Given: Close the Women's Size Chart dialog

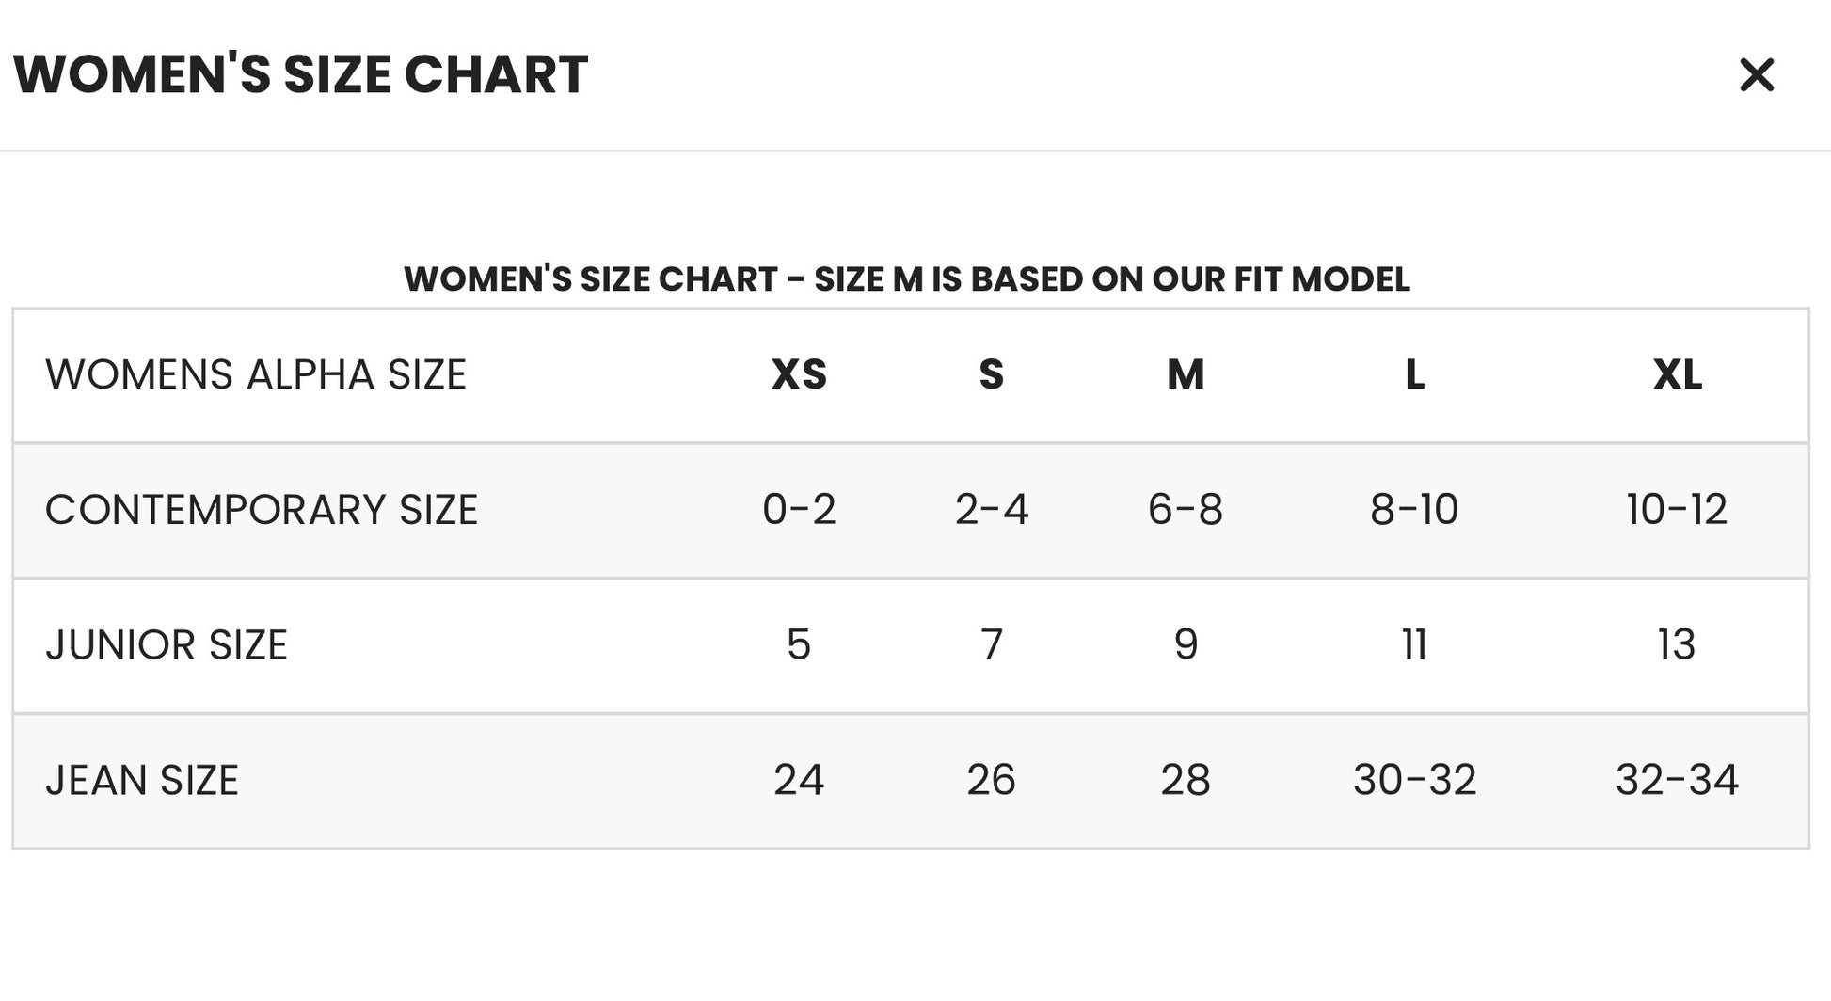Looking at the screenshot, I should point(1756,75).
